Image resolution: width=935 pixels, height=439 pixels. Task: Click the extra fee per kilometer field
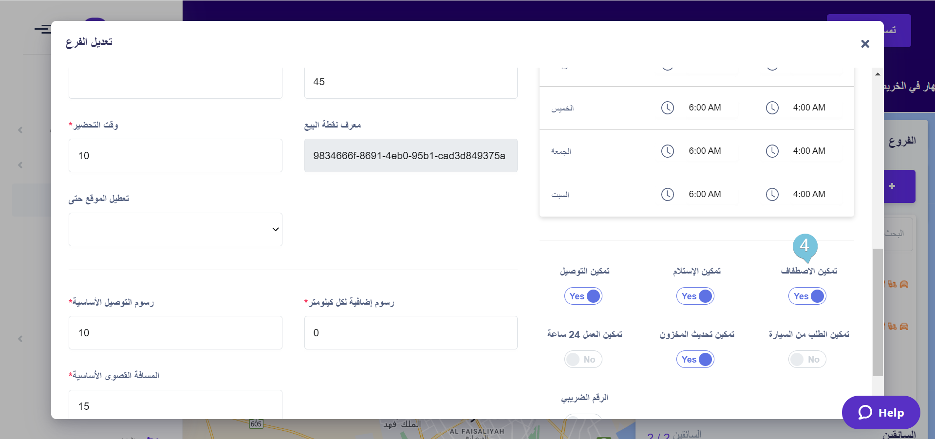(x=411, y=333)
